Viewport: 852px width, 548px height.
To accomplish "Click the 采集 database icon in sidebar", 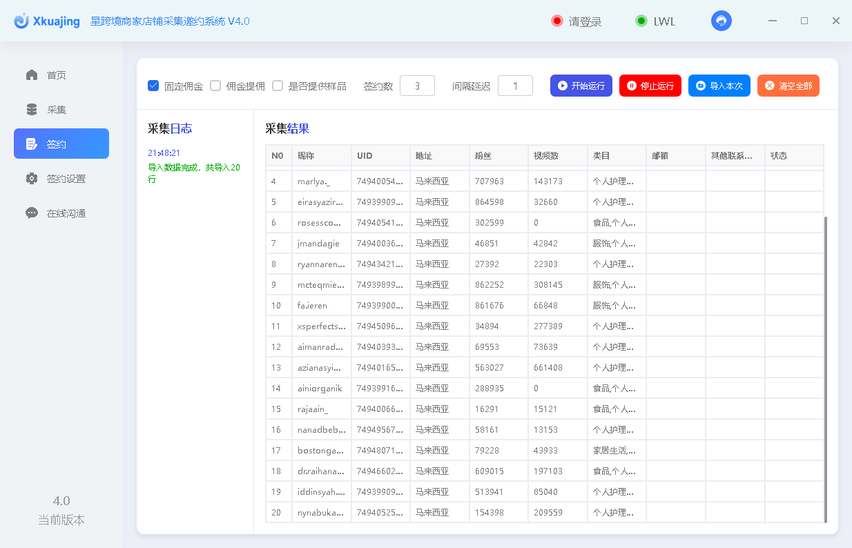I will click(32, 110).
